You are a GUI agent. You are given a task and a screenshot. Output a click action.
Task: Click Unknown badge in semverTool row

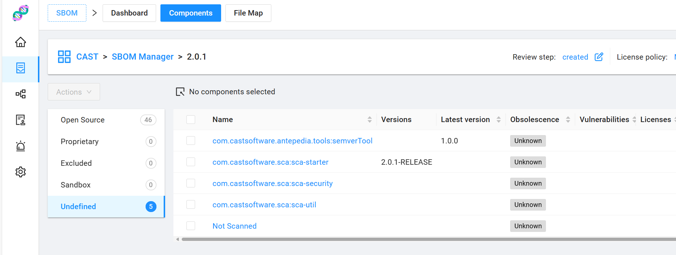coord(528,141)
